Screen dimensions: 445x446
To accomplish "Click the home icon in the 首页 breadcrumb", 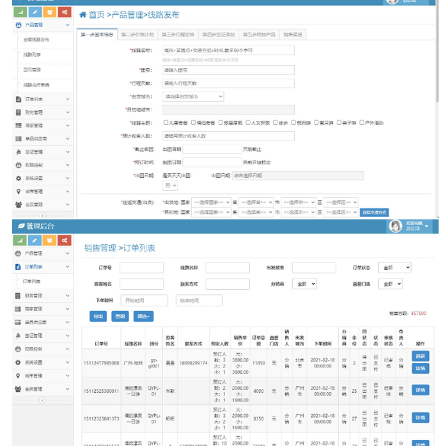I will [83, 14].
